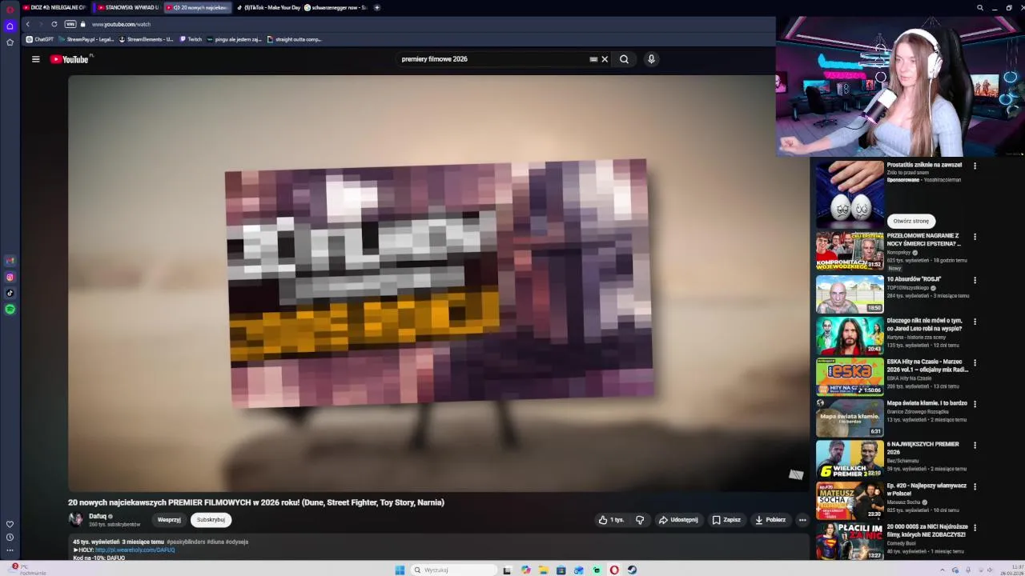The width and height of the screenshot is (1025, 576).
Task: Open Opera icon on taskbar
Action: 614,570
